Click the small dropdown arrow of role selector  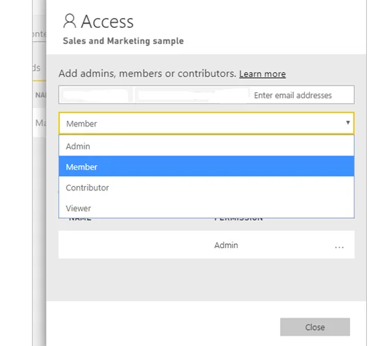point(347,122)
